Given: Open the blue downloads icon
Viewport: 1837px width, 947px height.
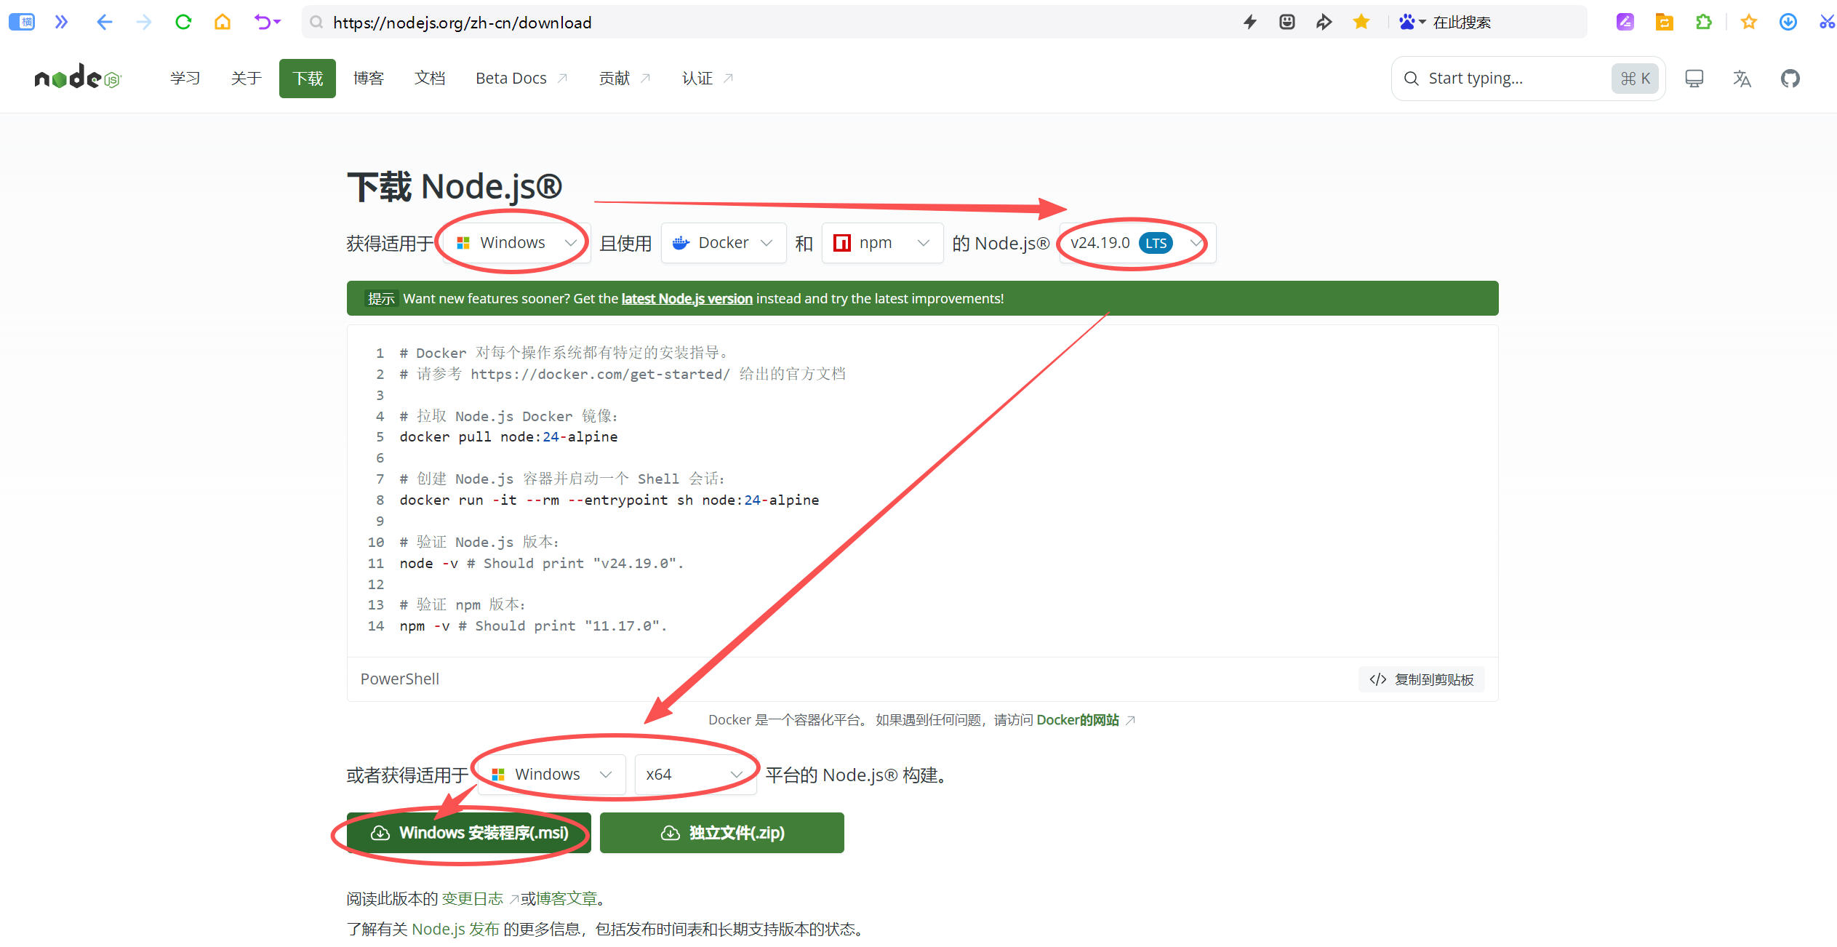Looking at the screenshot, I should pyautogui.click(x=1788, y=22).
